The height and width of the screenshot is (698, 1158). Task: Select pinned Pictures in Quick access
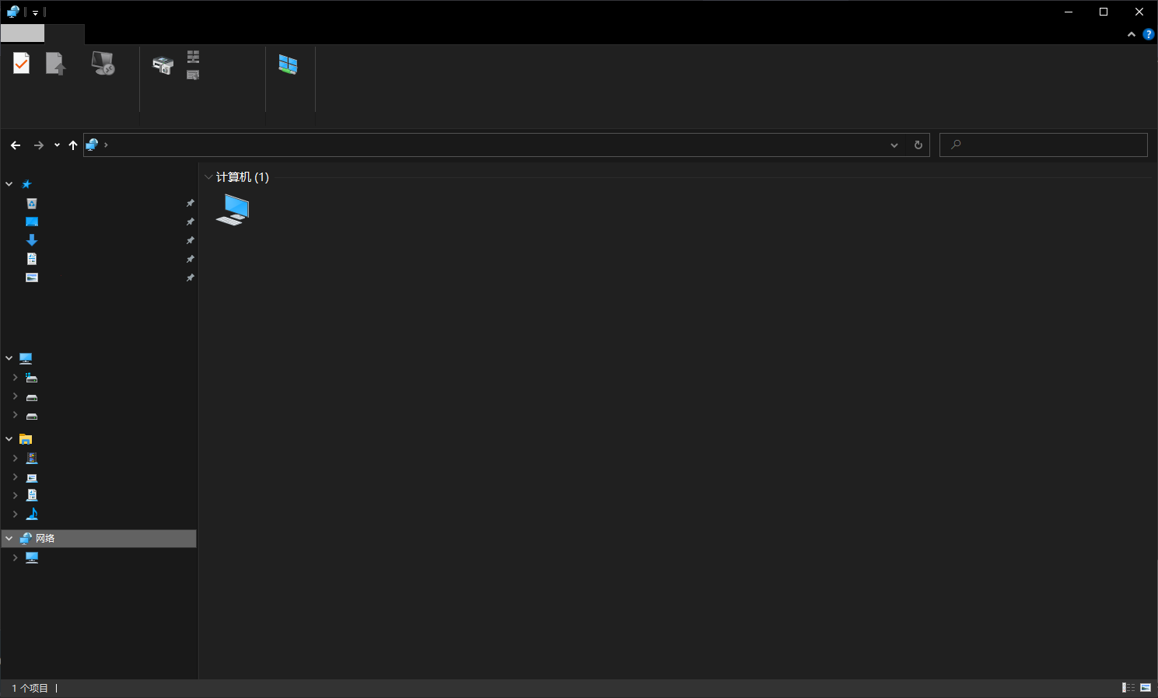(32, 277)
